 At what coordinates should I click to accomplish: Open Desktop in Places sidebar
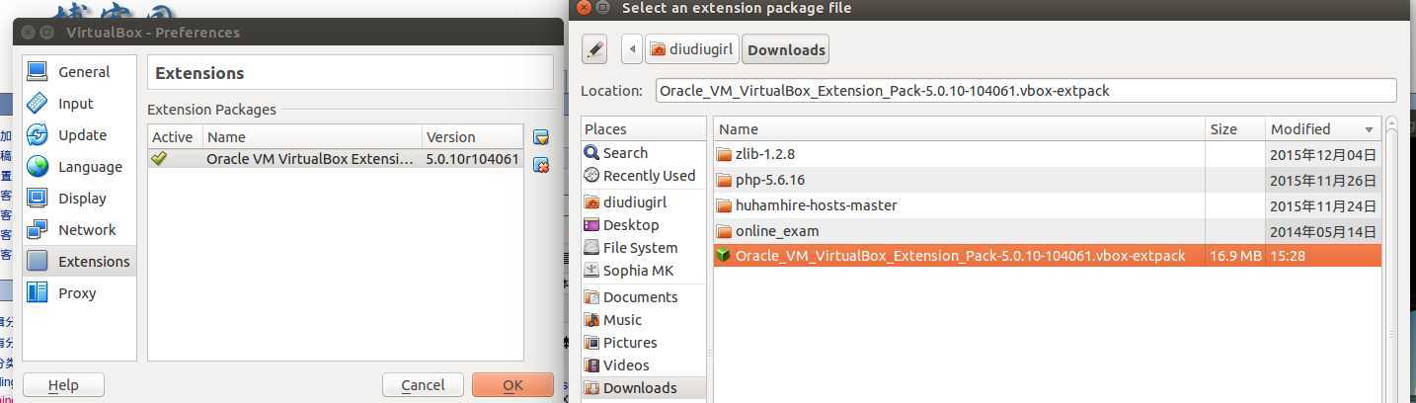(644, 224)
